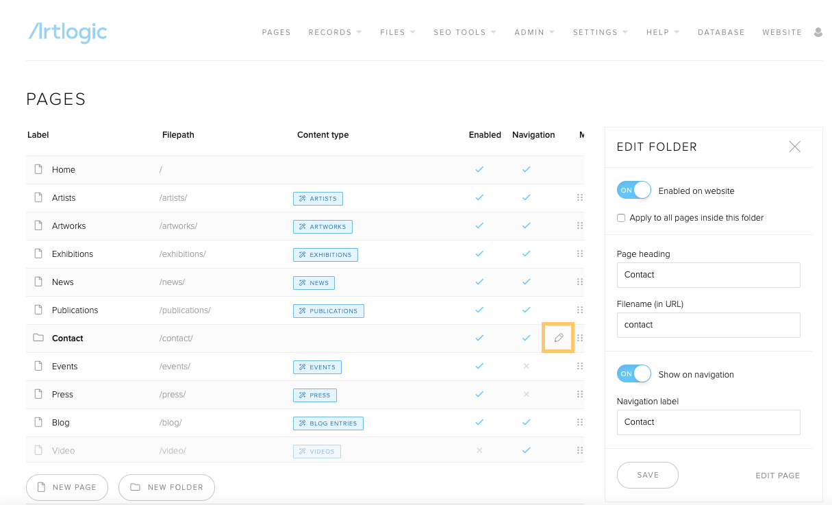
Task: Click the Filename (in URL) input field
Action: (708, 325)
